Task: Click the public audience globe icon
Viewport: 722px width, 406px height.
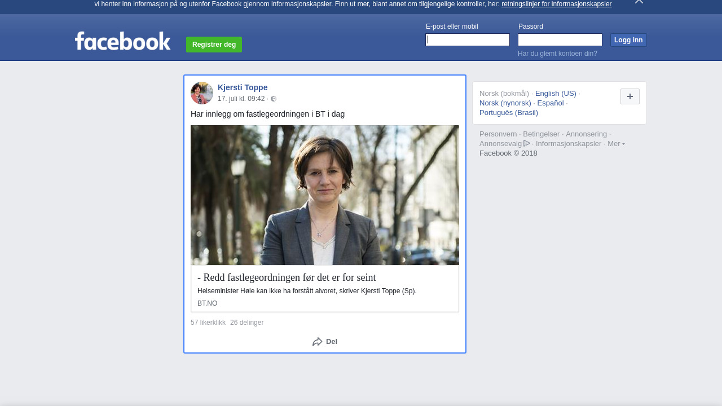Action: point(274,99)
